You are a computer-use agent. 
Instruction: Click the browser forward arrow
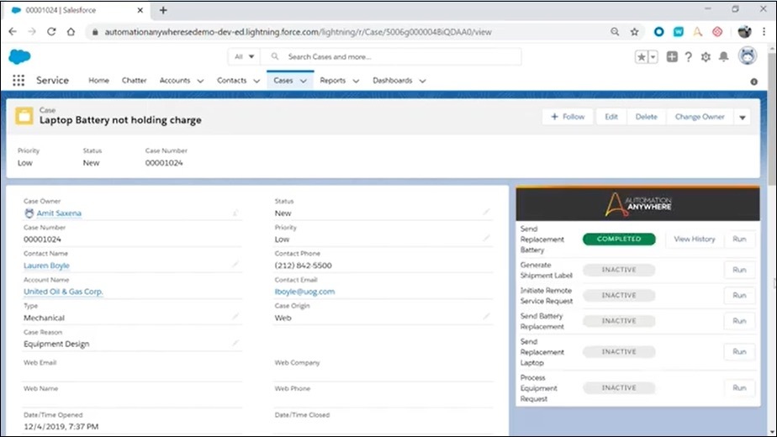coord(32,32)
